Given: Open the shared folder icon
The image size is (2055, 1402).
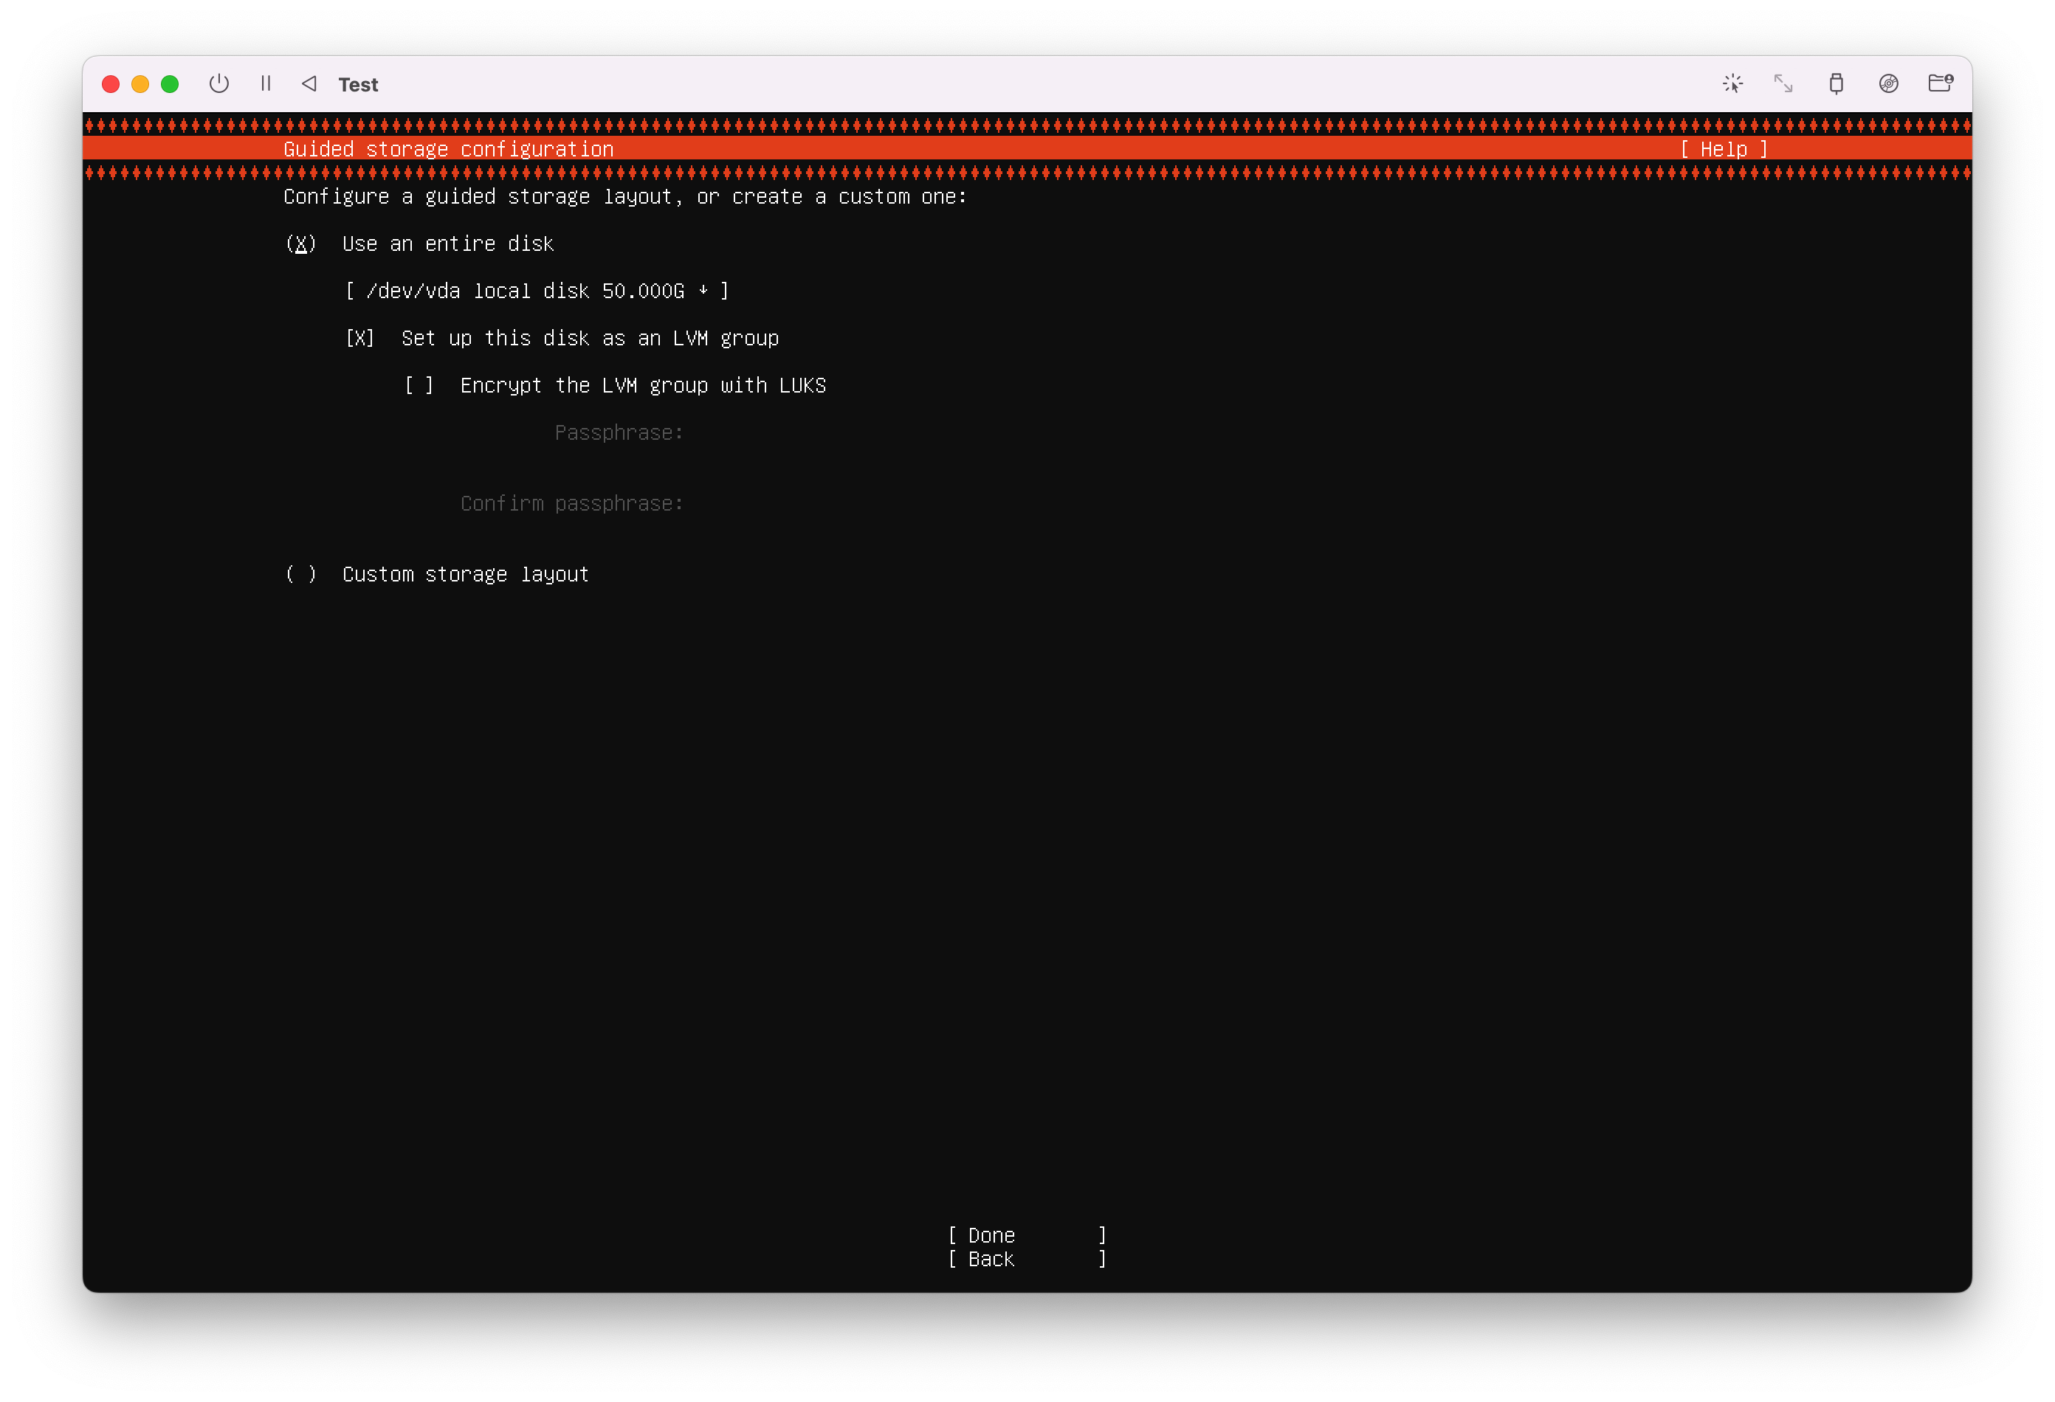Looking at the screenshot, I should (x=1940, y=84).
